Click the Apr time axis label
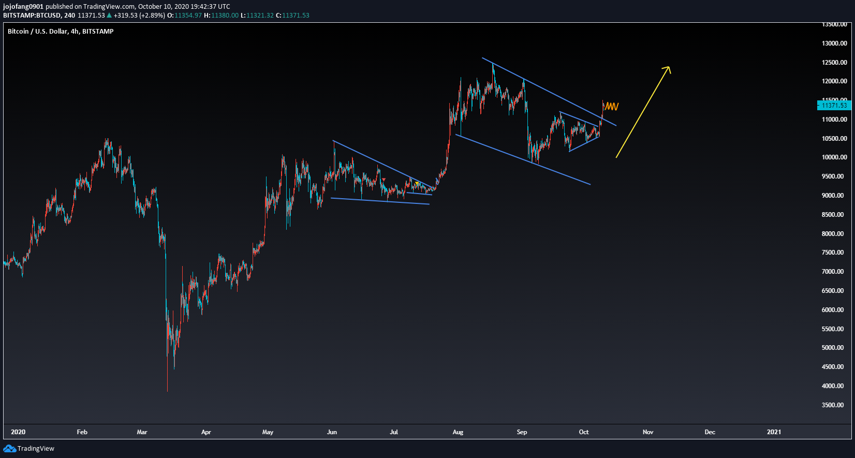This screenshot has width=855, height=458. click(207, 432)
